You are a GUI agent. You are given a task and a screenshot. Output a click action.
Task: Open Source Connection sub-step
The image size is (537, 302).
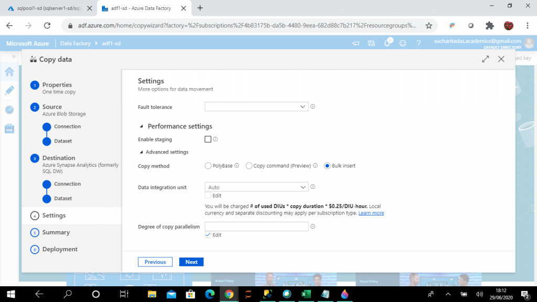pyautogui.click(x=68, y=126)
